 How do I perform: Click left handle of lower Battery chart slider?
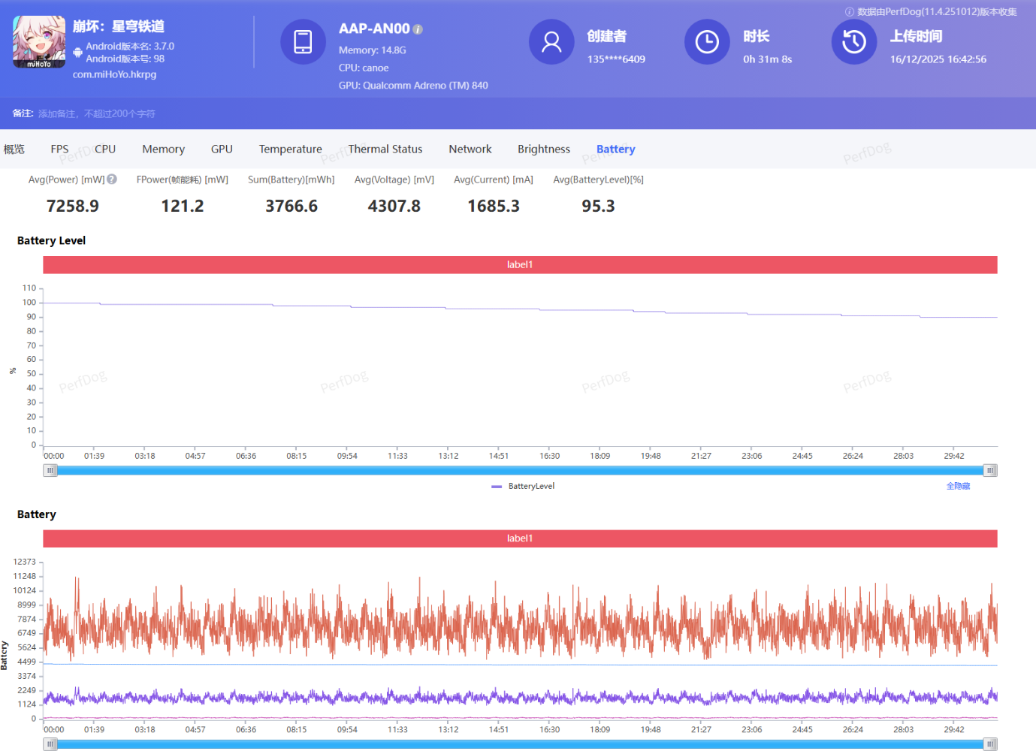(x=50, y=744)
